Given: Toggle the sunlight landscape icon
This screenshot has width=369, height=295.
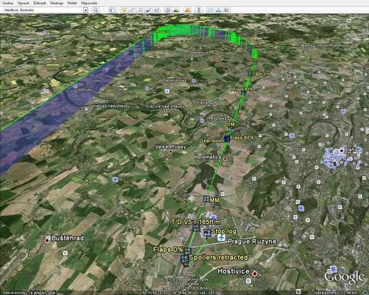Looking at the screenshot, I should pos(175,11).
